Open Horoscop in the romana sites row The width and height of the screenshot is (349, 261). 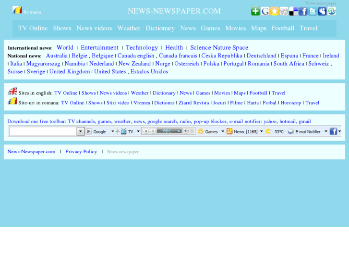click(291, 103)
